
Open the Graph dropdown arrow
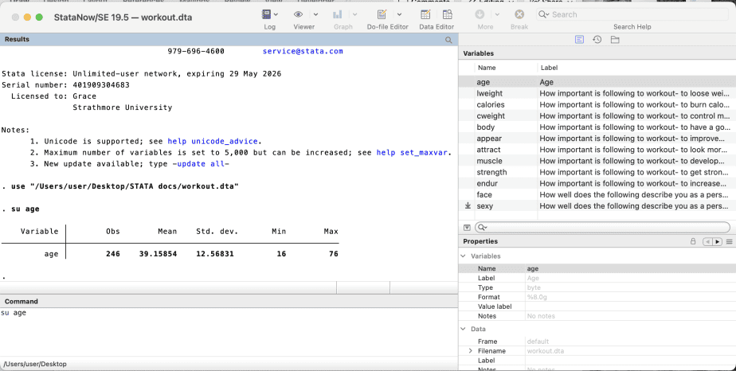point(355,14)
